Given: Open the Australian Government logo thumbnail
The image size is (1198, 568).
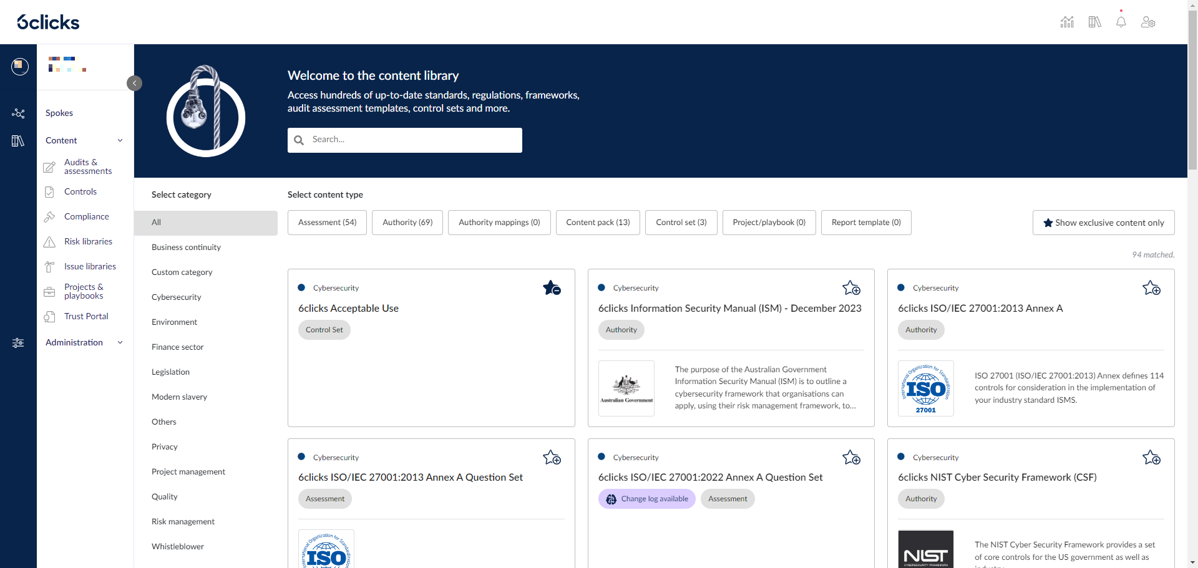Looking at the screenshot, I should coord(626,388).
